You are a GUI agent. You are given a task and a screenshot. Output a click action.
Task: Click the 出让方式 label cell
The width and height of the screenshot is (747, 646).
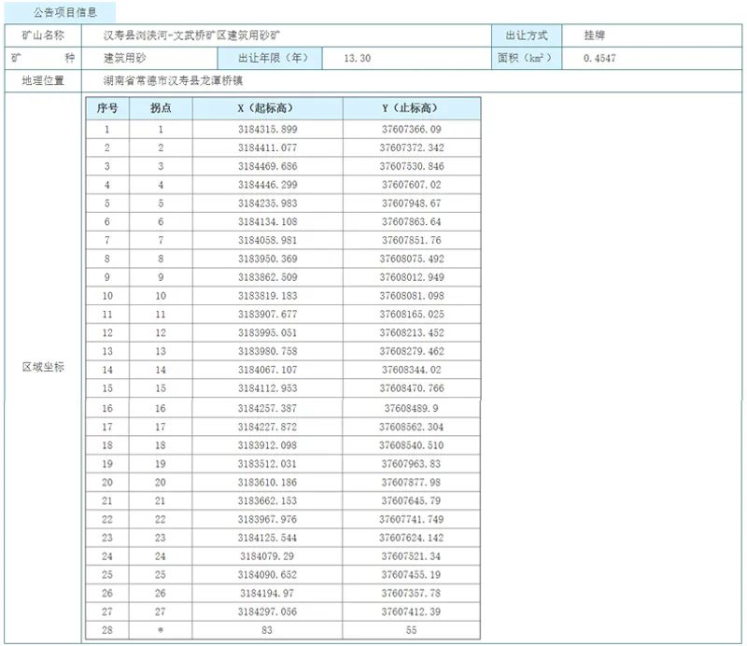[527, 35]
